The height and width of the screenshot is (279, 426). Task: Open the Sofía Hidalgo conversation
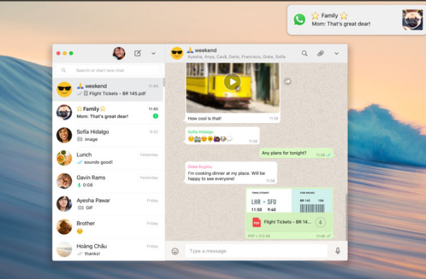pyautogui.click(x=109, y=136)
